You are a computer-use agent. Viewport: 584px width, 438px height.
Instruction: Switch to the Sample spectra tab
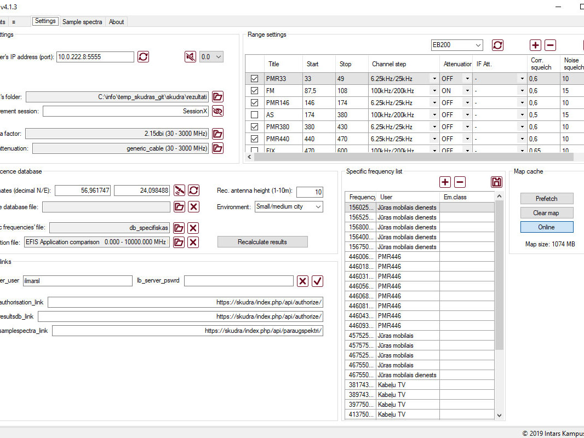coord(82,22)
